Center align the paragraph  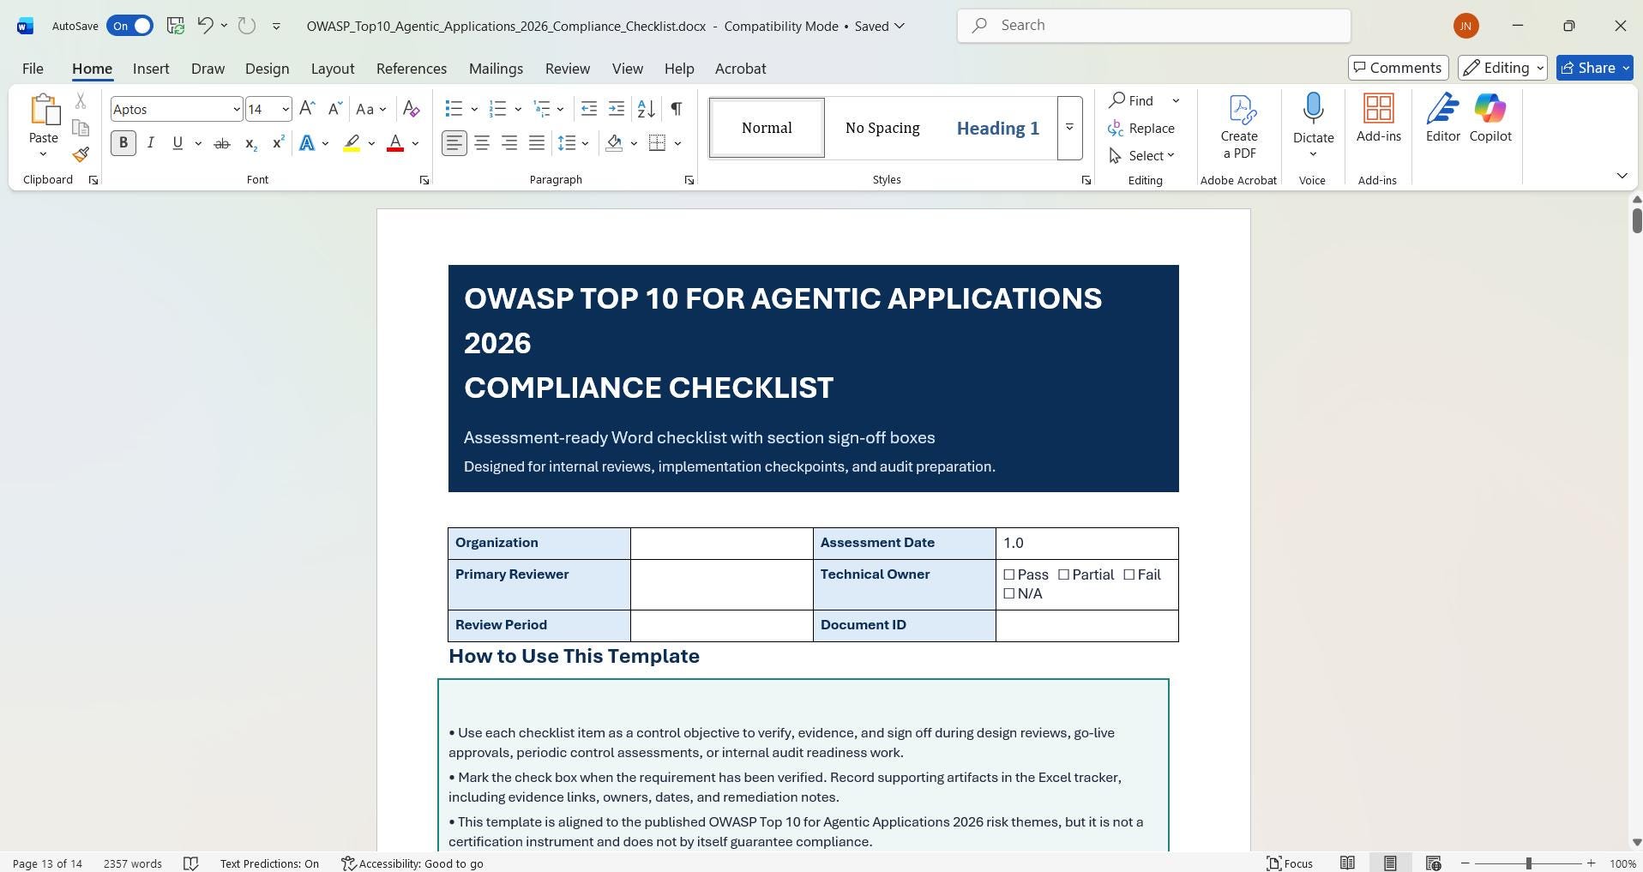click(482, 143)
